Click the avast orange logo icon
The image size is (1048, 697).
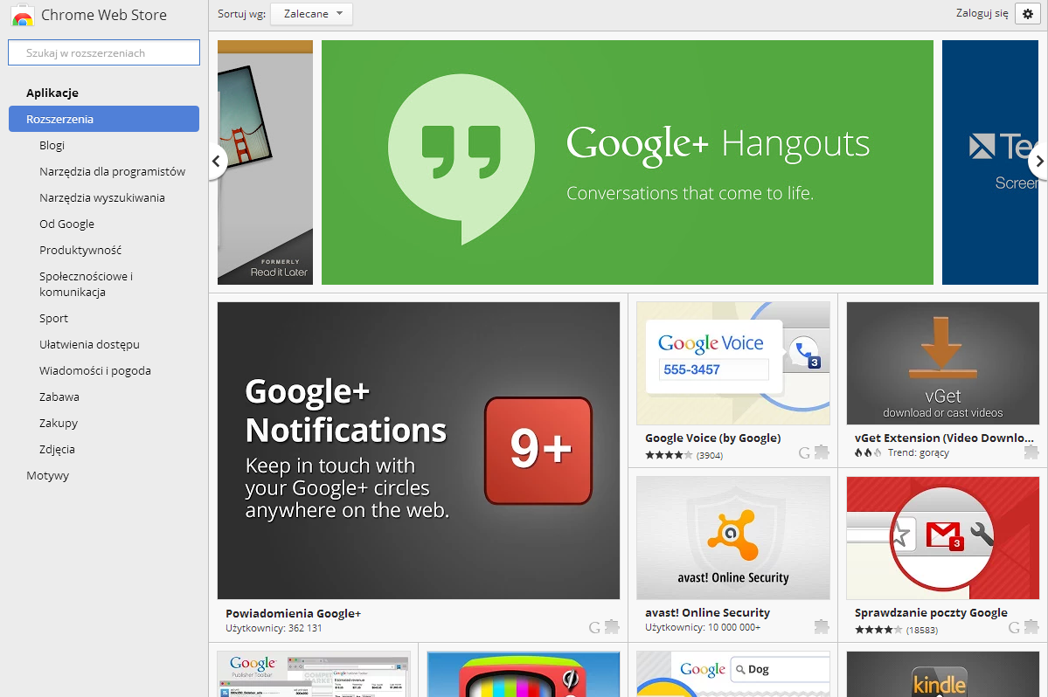[x=733, y=535]
